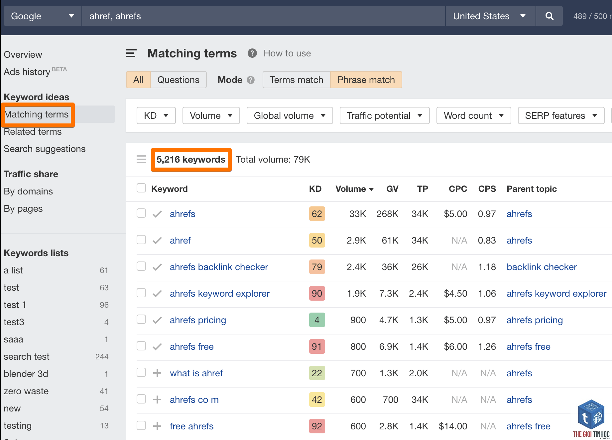Click the Mode help question icon
The width and height of the screenshot is (612, 440).
coord(251,80)
